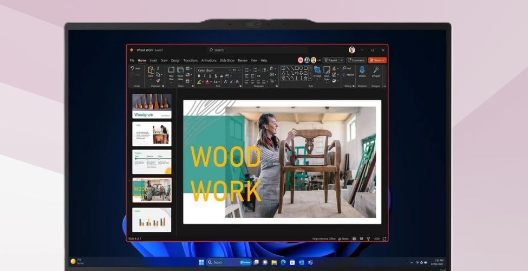This screenshot has width=528, height=271.
Task: Click the +4 collaborators indicator
Action: [318, 60]
